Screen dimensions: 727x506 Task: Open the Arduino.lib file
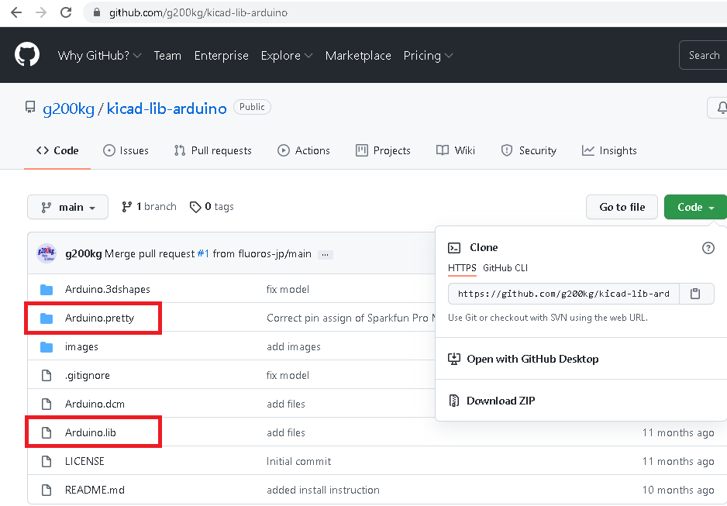(91, 433)
